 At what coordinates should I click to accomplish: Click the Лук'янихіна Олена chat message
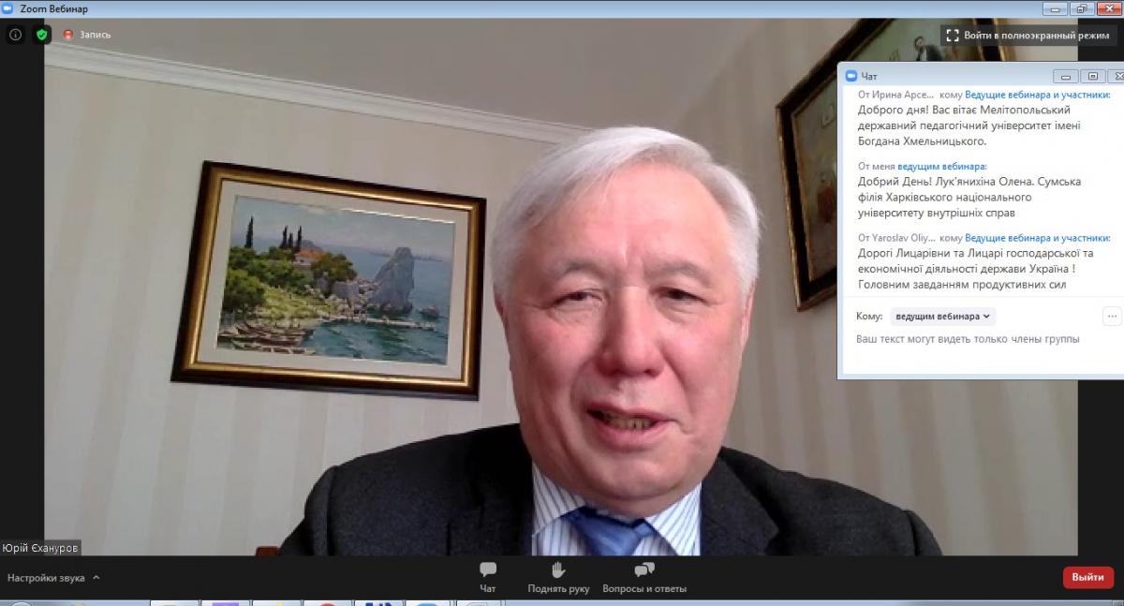tap(969, 197)
